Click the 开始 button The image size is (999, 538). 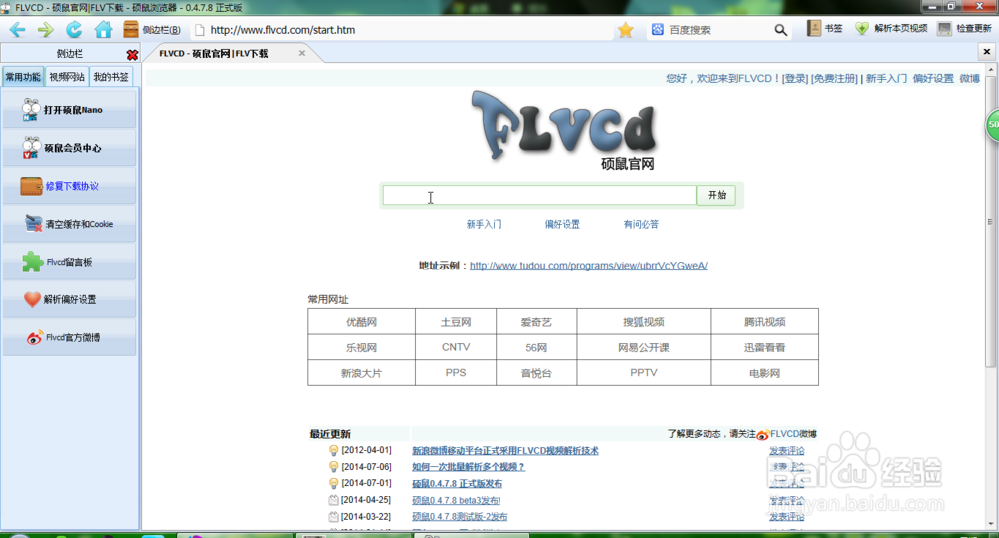716,195
